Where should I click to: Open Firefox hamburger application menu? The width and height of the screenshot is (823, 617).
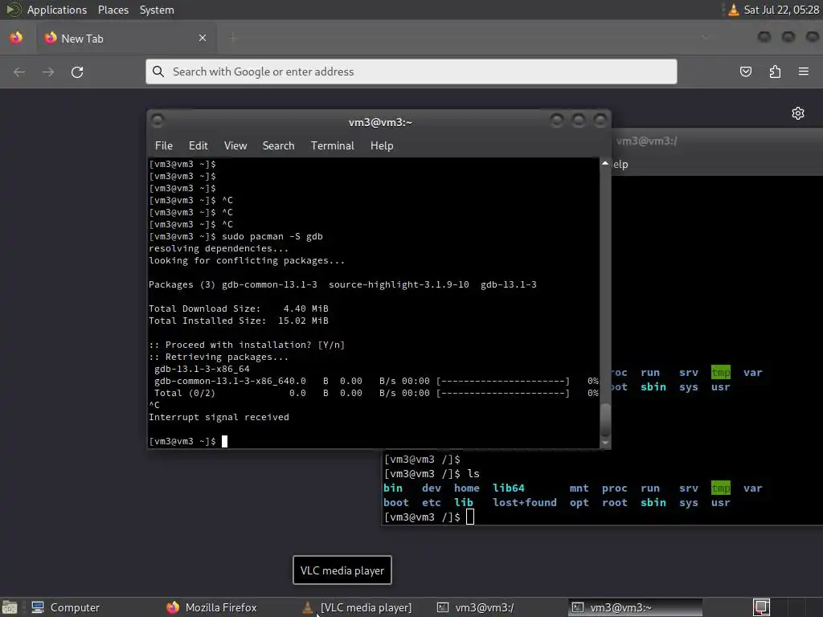click(x=804, y=72)
